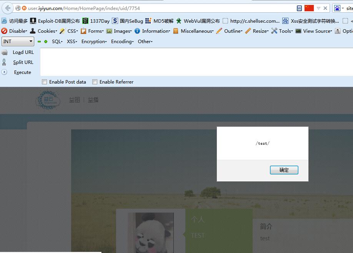Click the Load URL button
The image size is (353, 253).
[23, 52]
